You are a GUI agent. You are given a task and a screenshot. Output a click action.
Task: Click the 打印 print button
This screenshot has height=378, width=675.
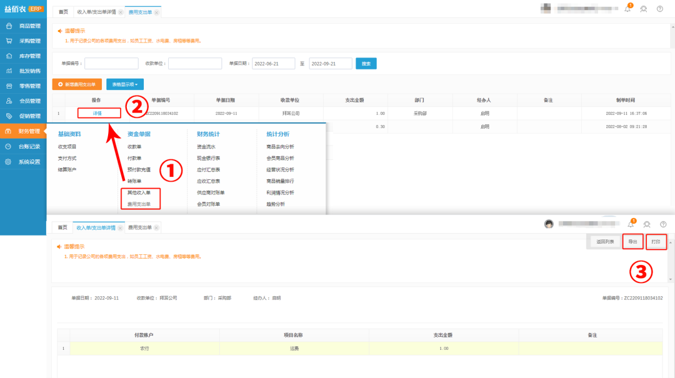click(x=656, y=241)
